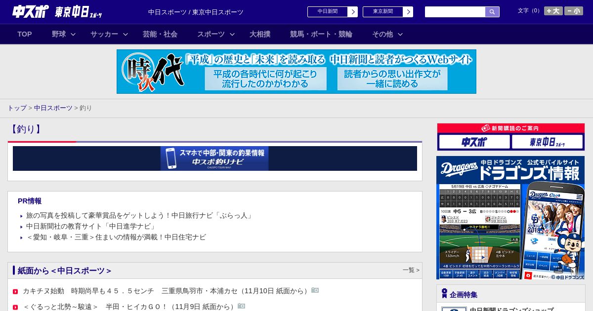Expand 野球 dropdown chevron

click(x=73, y=34)
